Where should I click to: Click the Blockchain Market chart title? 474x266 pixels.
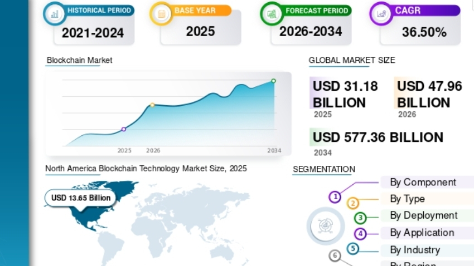[79, 60]
